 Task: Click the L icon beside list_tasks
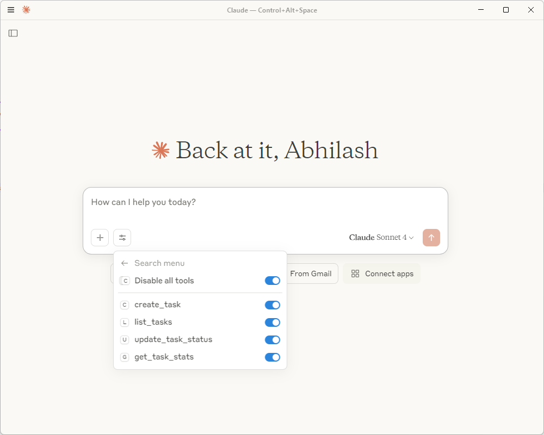(x=125, y=322)
